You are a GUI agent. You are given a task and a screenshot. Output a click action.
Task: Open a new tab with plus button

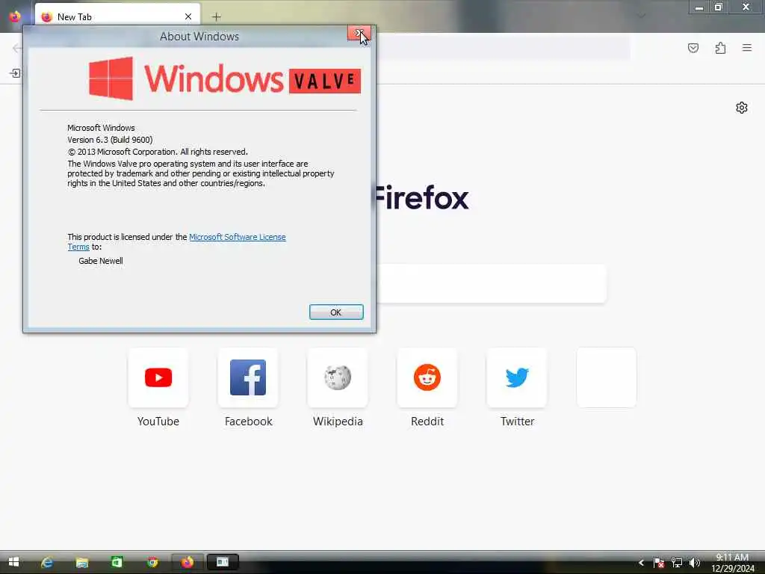point(217,17)
